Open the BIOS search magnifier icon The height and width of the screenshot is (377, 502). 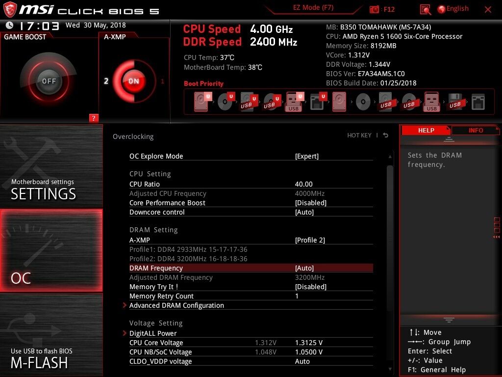tap(425, 10)
